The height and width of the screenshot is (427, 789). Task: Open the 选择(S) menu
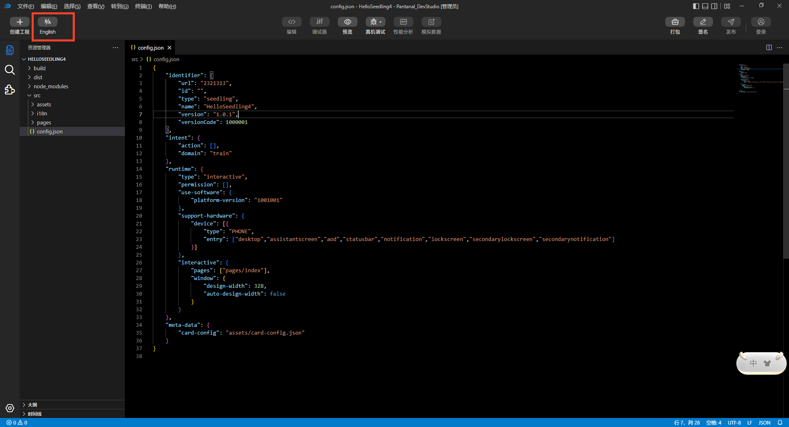(72, 6)
